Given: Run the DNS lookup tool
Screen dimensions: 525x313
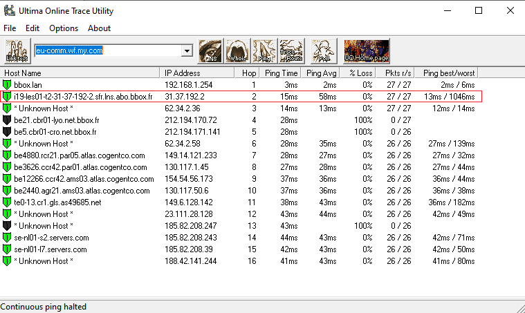Looking at the screenshot, I should (x=210, y=51).
